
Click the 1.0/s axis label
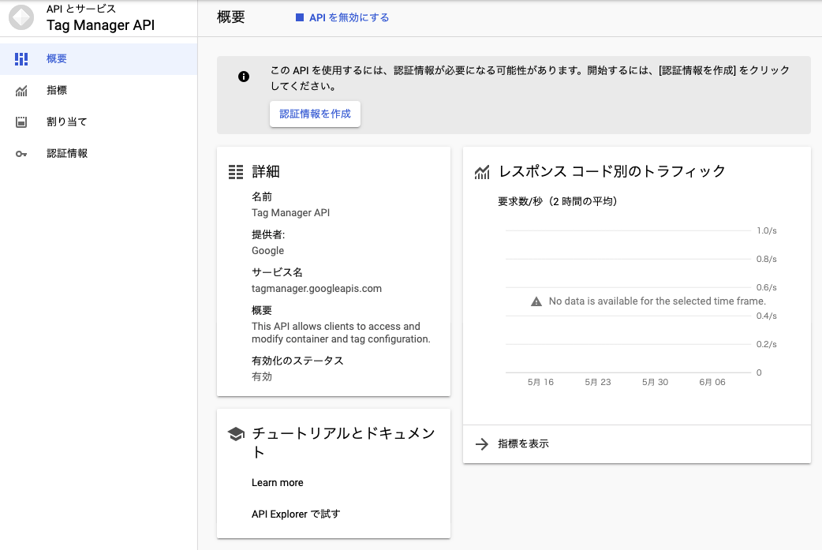click(767, 230)
